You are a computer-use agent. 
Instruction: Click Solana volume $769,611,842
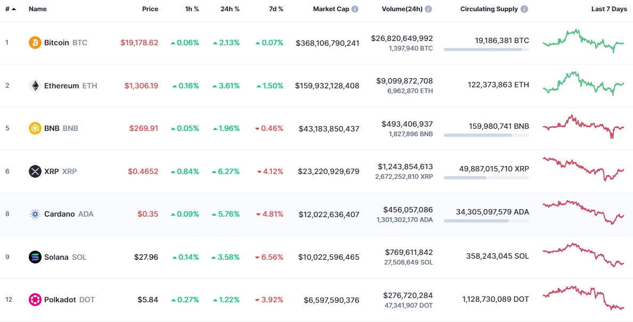pyautogui.click(x=408, y=252)
